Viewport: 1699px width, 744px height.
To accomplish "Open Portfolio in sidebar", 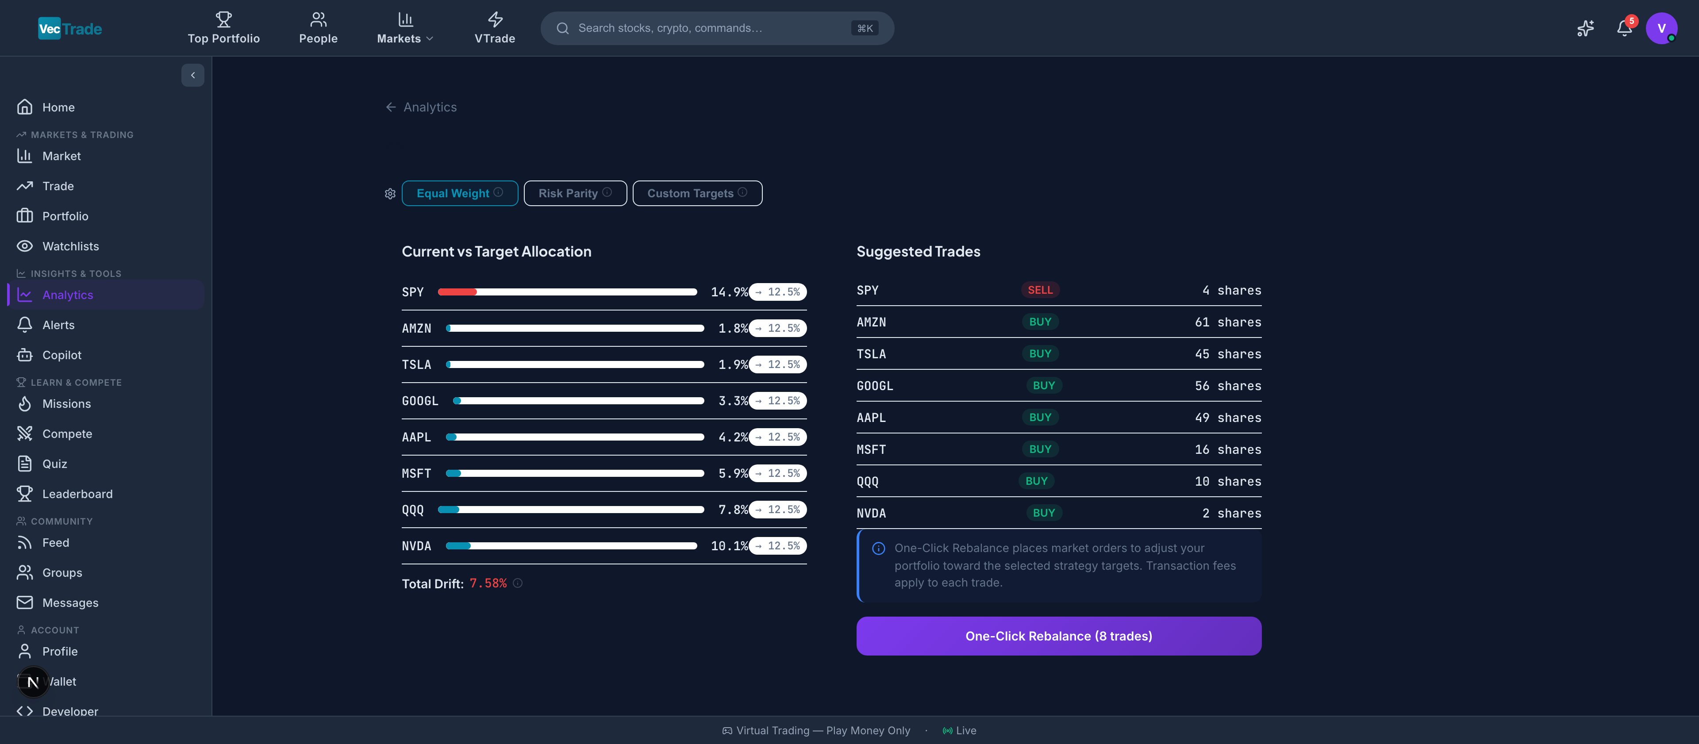I will point(106,216).
